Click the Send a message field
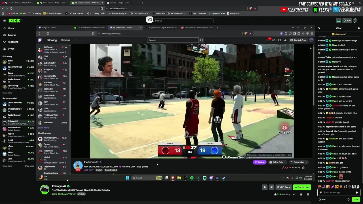The image size is (363, 204). click(x=339, y=193)
